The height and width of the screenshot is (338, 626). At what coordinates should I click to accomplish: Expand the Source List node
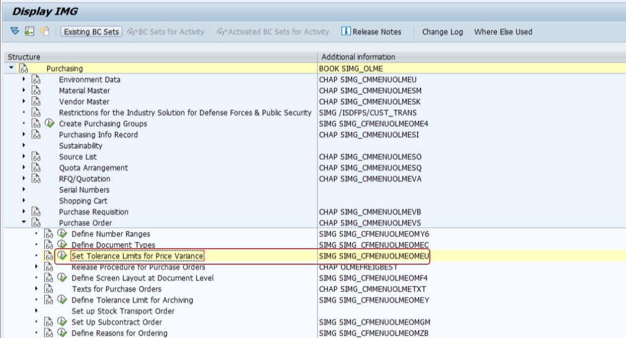pyautogui.click(x=24, y=157)
